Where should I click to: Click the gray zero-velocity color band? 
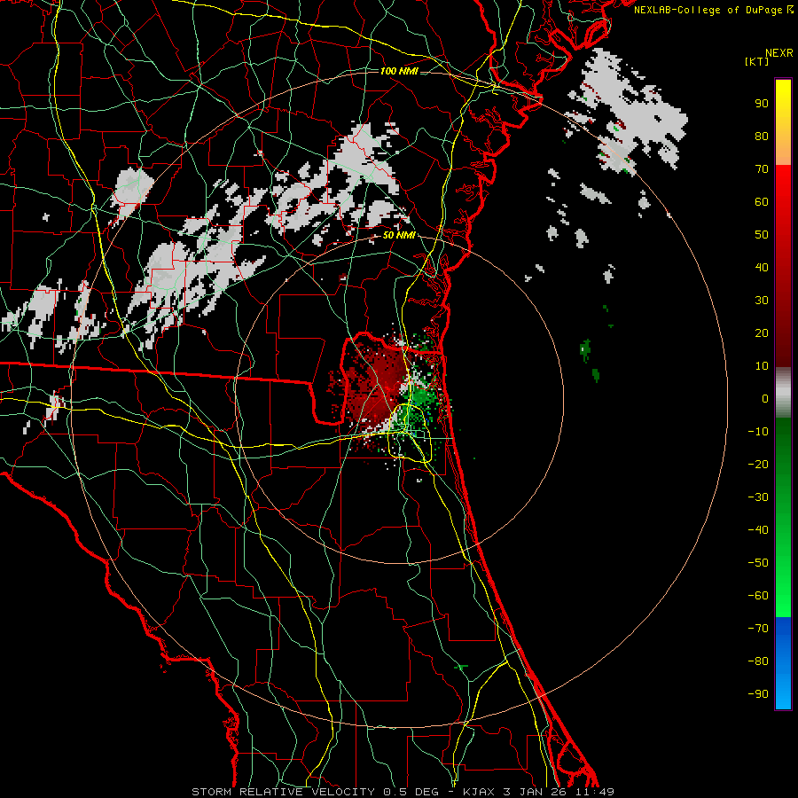tap(783, 393)
